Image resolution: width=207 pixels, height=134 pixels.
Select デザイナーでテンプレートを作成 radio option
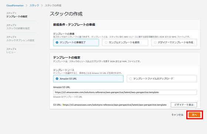click(174, 42)
